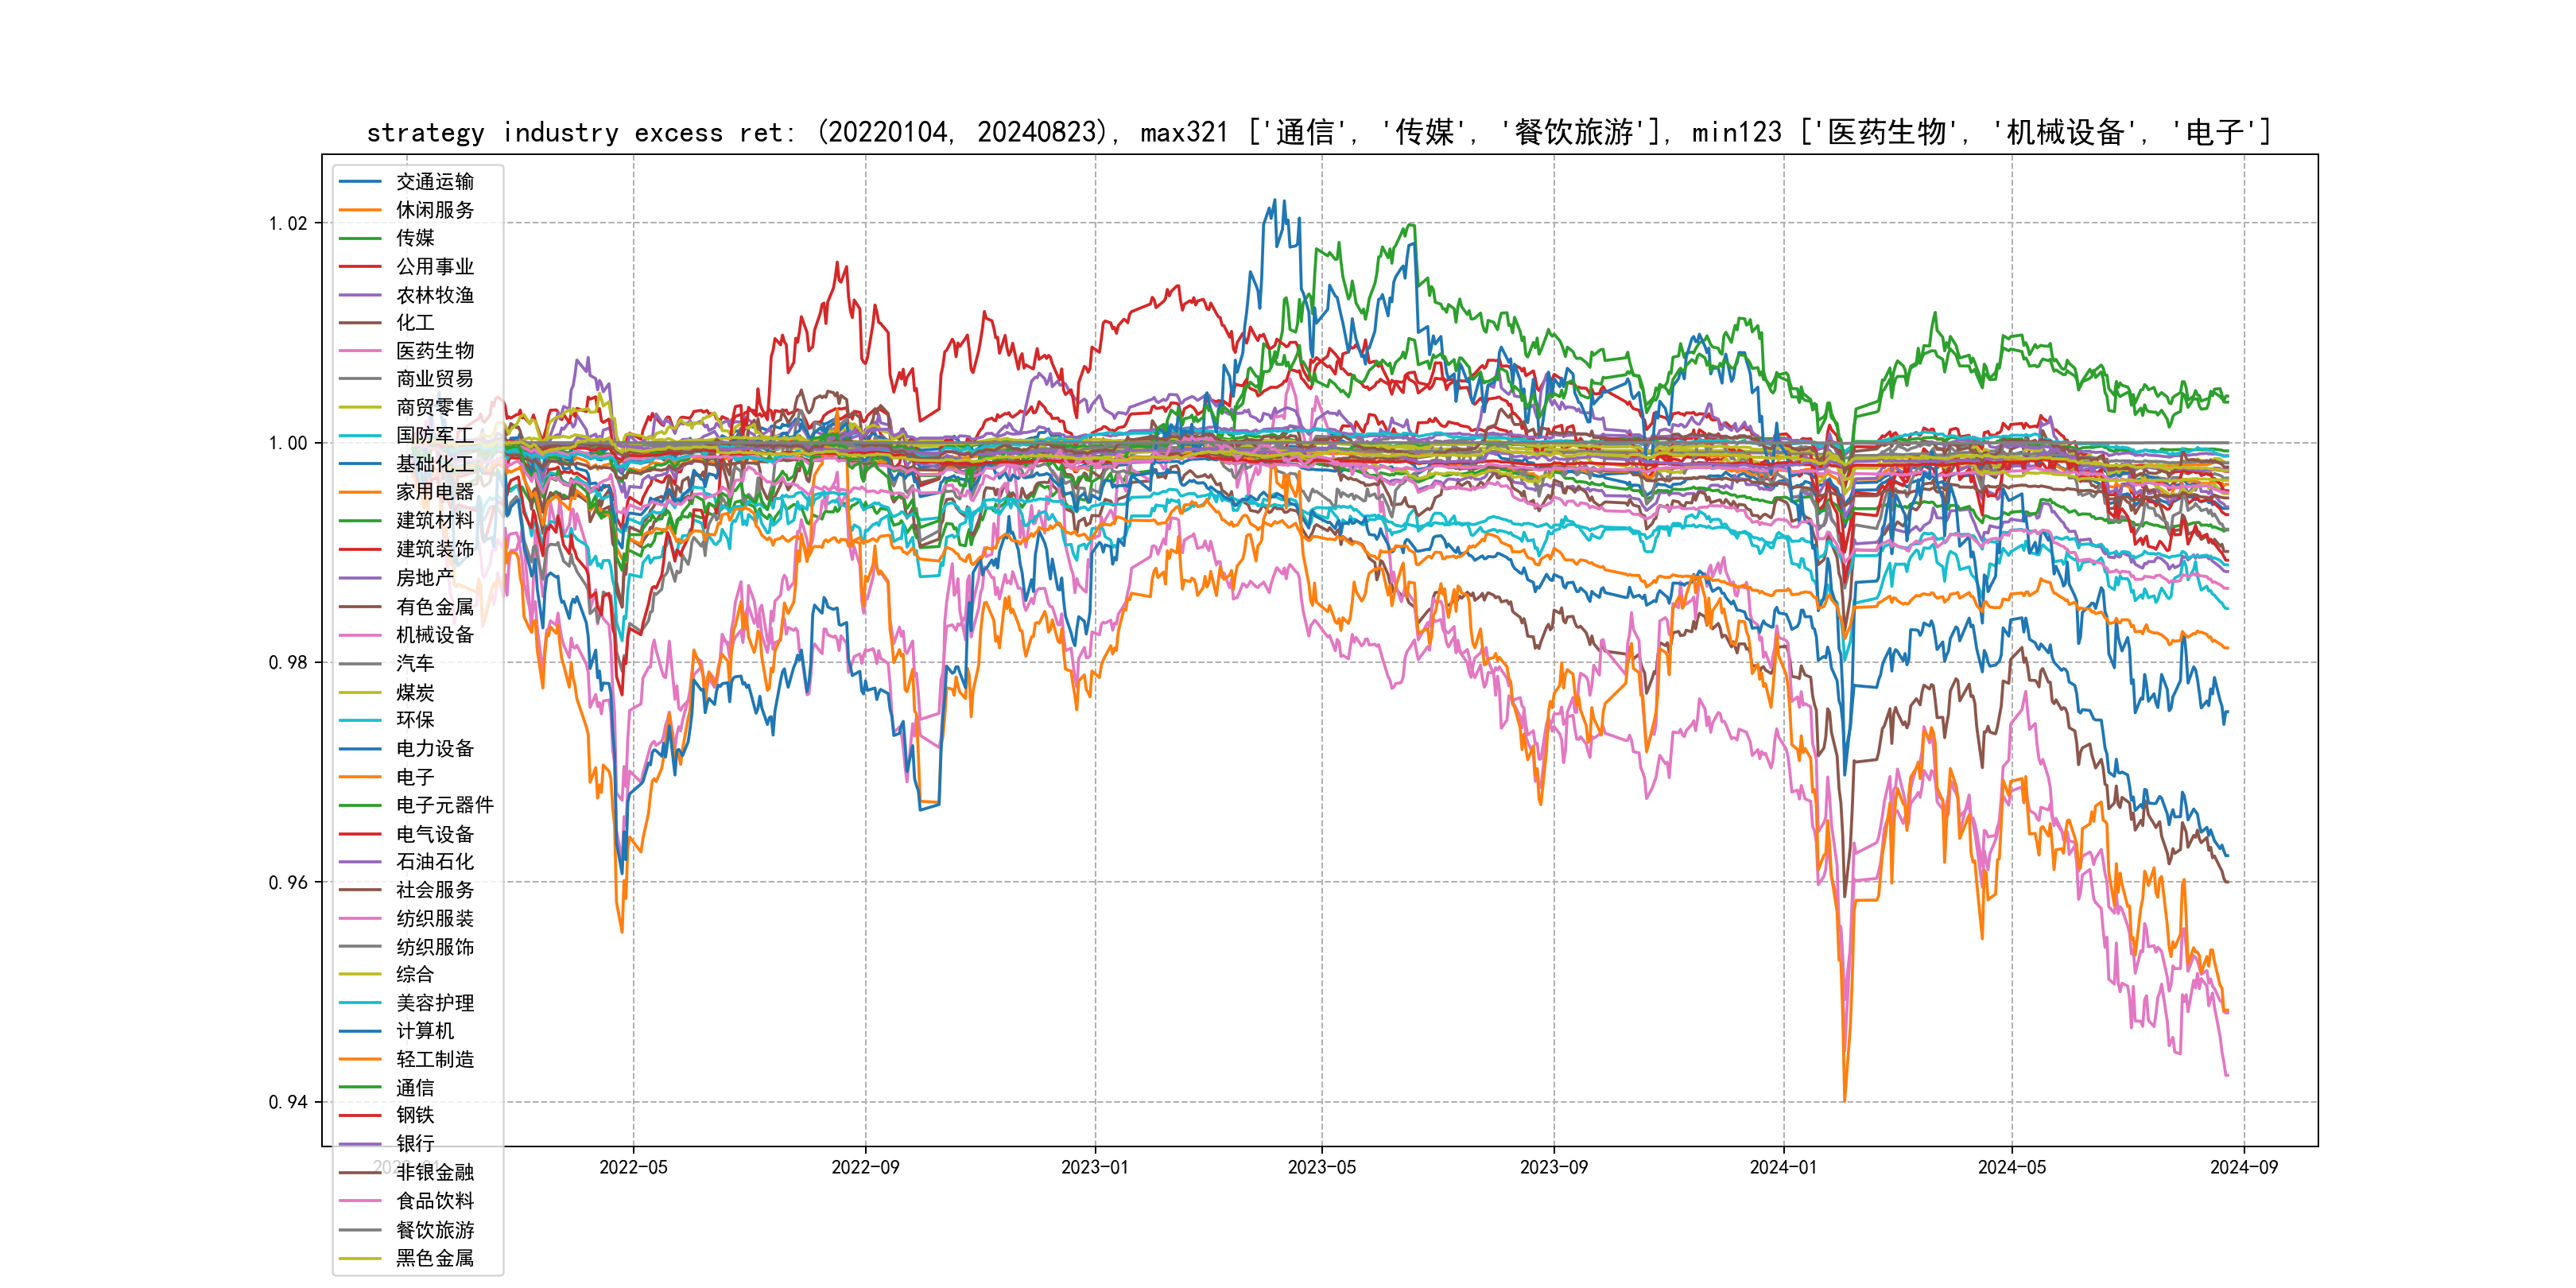The height and width of the screenshot is (1288, 2576).
Task: Click the 石油石化 legend label
Action: click(434, 861)
